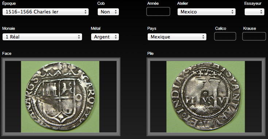
Task: Open the empty Essayeur dropdown
Action: coord(255,12)
